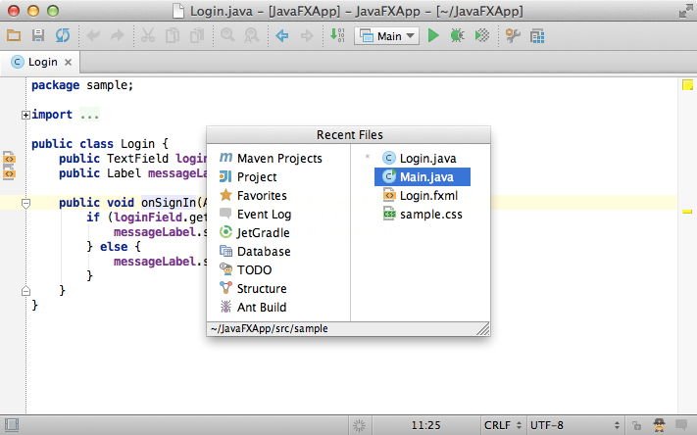The width and height of the screenshot is (697, 435).
Task: Click the popup resize grip corner
Action: 483,329
